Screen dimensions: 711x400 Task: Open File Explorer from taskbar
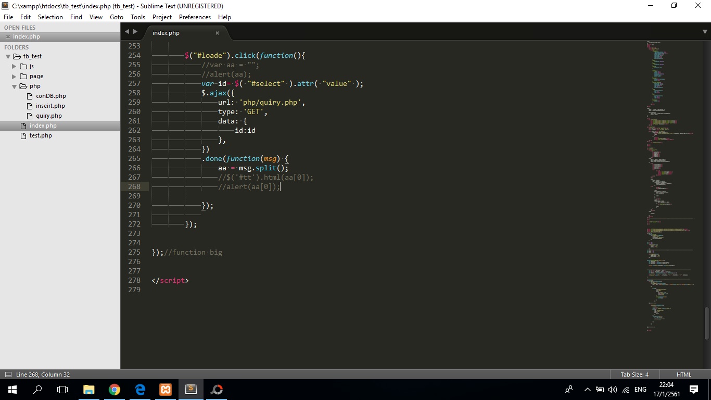pyautogui.click(x=89, y=390)
